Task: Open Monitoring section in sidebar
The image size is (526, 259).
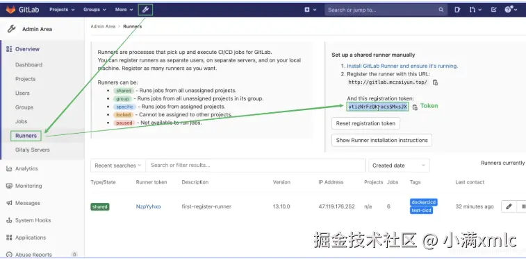Action: click(x=28, y=186)
